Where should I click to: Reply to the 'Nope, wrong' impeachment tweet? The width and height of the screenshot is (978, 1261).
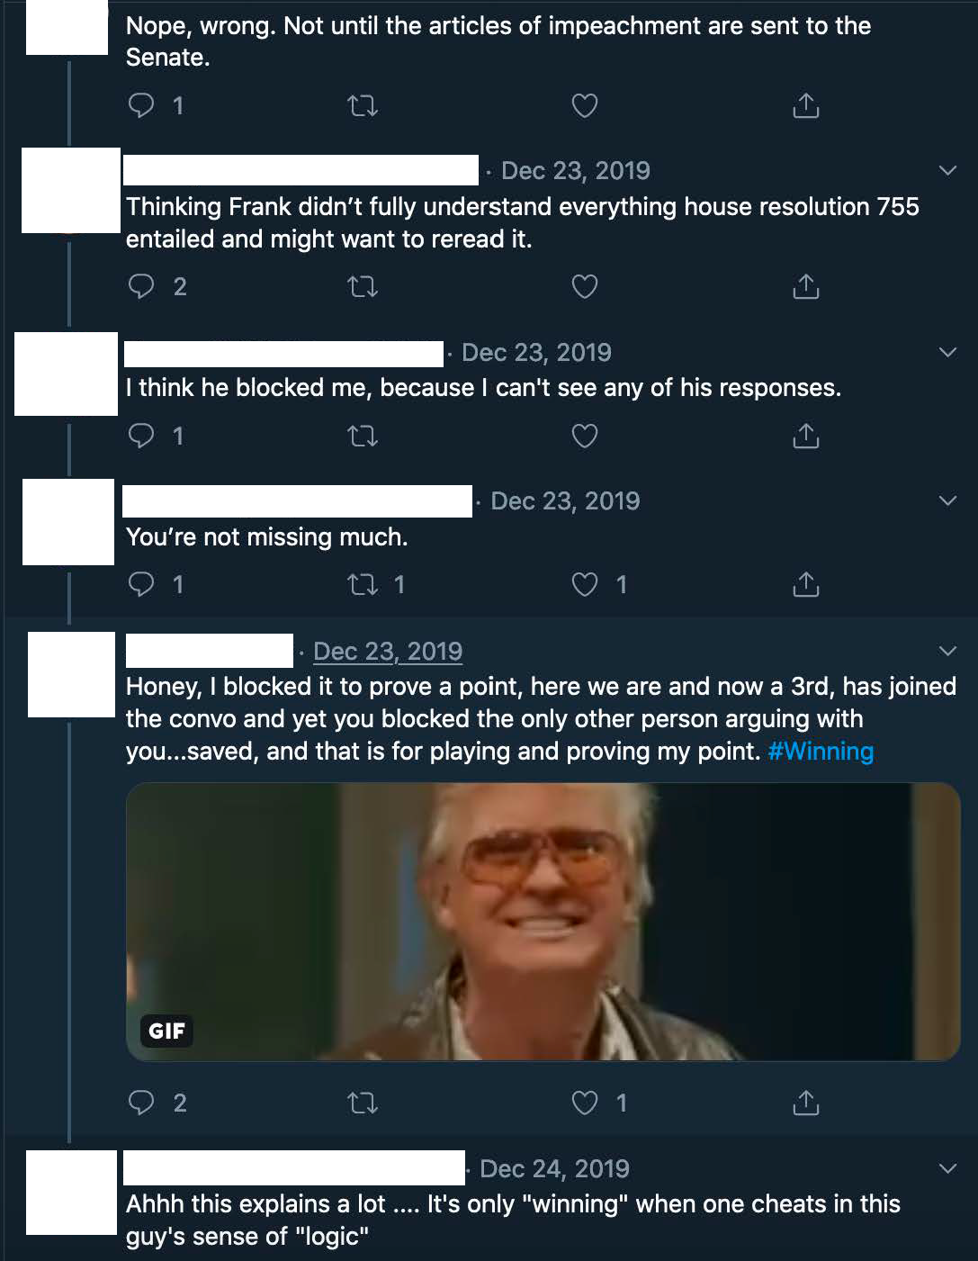coord(141,106)
